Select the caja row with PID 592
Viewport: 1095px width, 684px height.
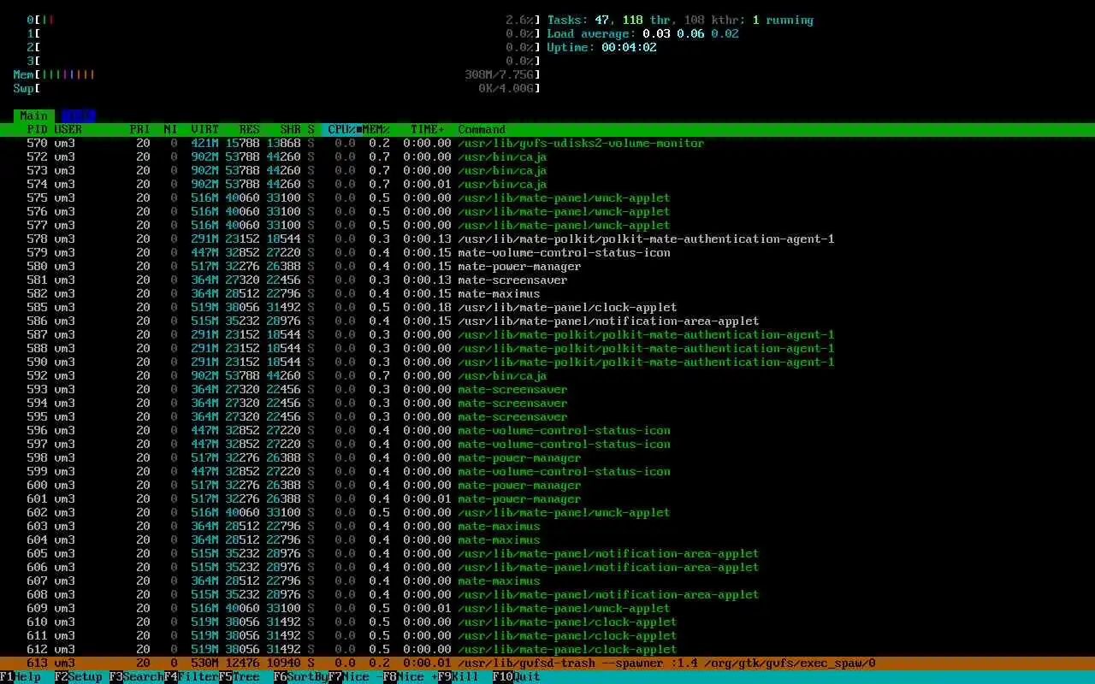tap(547, 376)
